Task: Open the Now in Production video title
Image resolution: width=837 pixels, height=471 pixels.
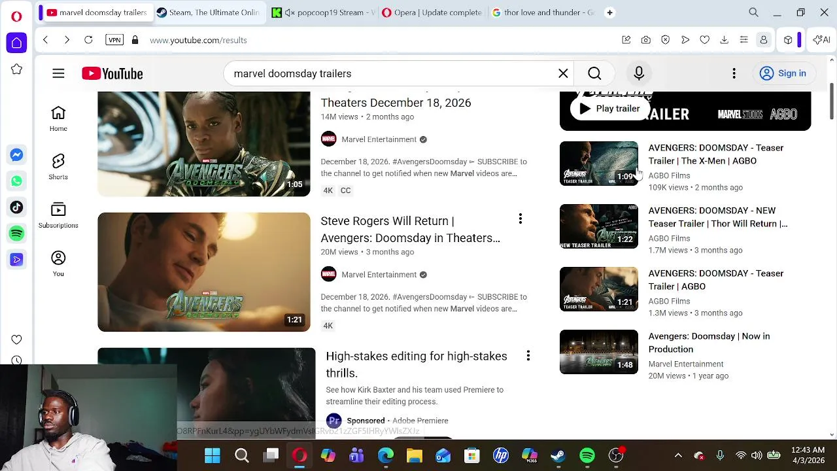Action: point(709,343)
